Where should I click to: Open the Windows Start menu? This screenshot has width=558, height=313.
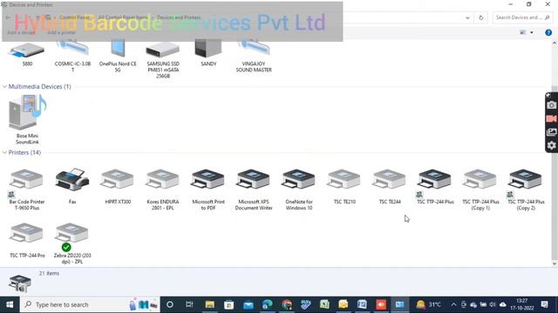(x=10, y=304)
